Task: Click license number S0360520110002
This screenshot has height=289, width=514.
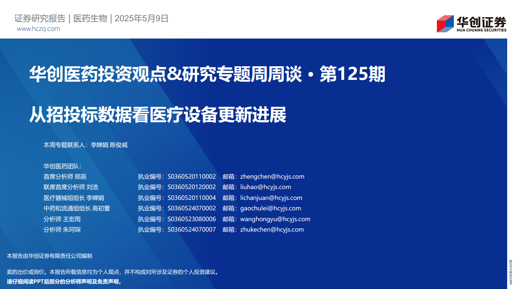Action: 192,177
